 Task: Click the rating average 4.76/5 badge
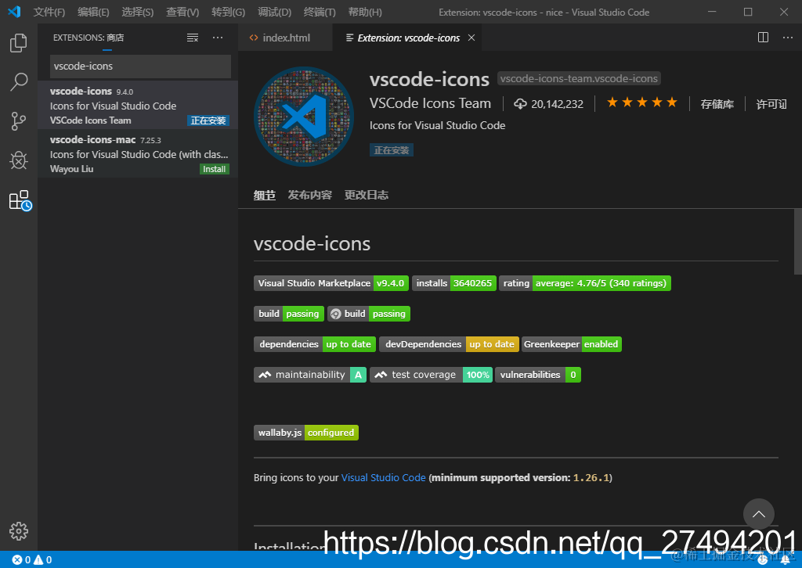[585, 283]
